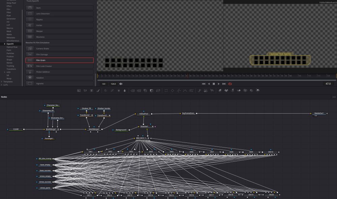This screenshot has width=337, height=199.
Task: Toggle the audio mute speaker icon
Action: (x=121, y=84)
